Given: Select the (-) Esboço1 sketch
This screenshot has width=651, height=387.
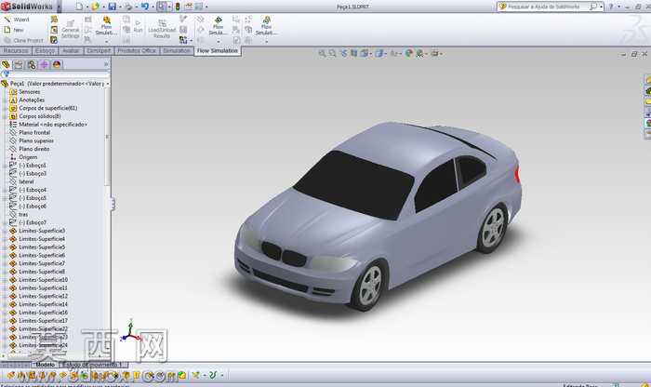Looking at the screenshot, I should point(28,166).
